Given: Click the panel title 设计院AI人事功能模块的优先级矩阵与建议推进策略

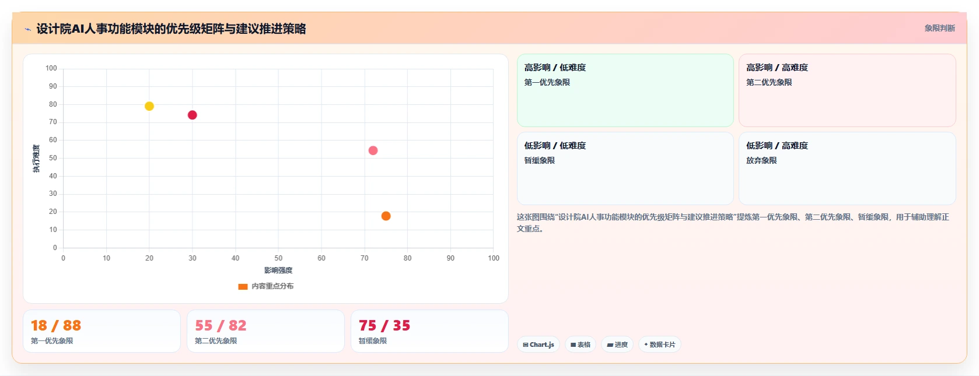Looking at the screenshot, I should point(171,29).
